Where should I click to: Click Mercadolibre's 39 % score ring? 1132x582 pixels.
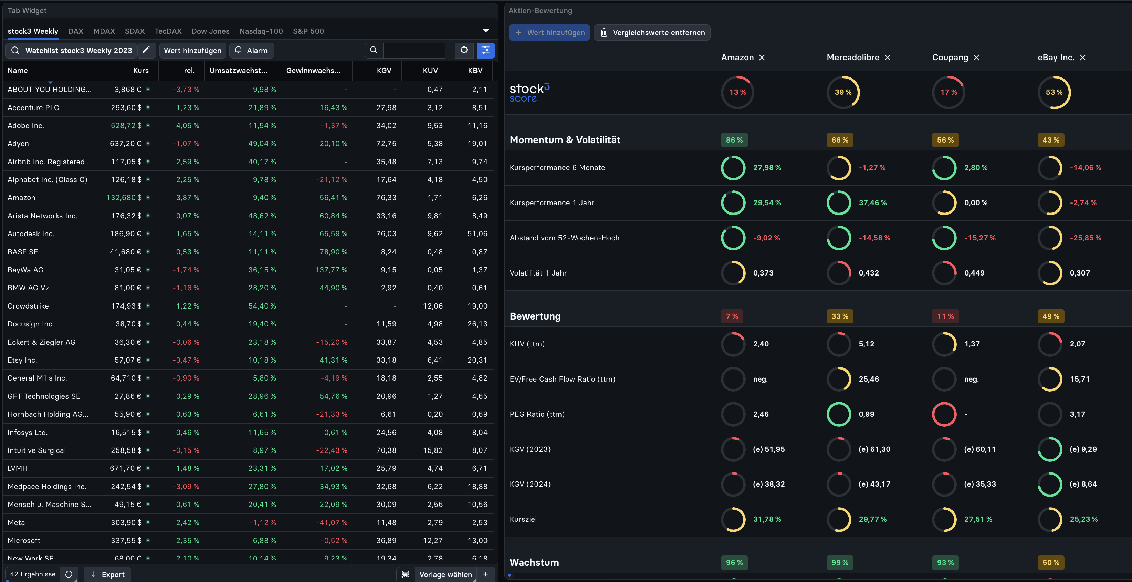(843, 92)
